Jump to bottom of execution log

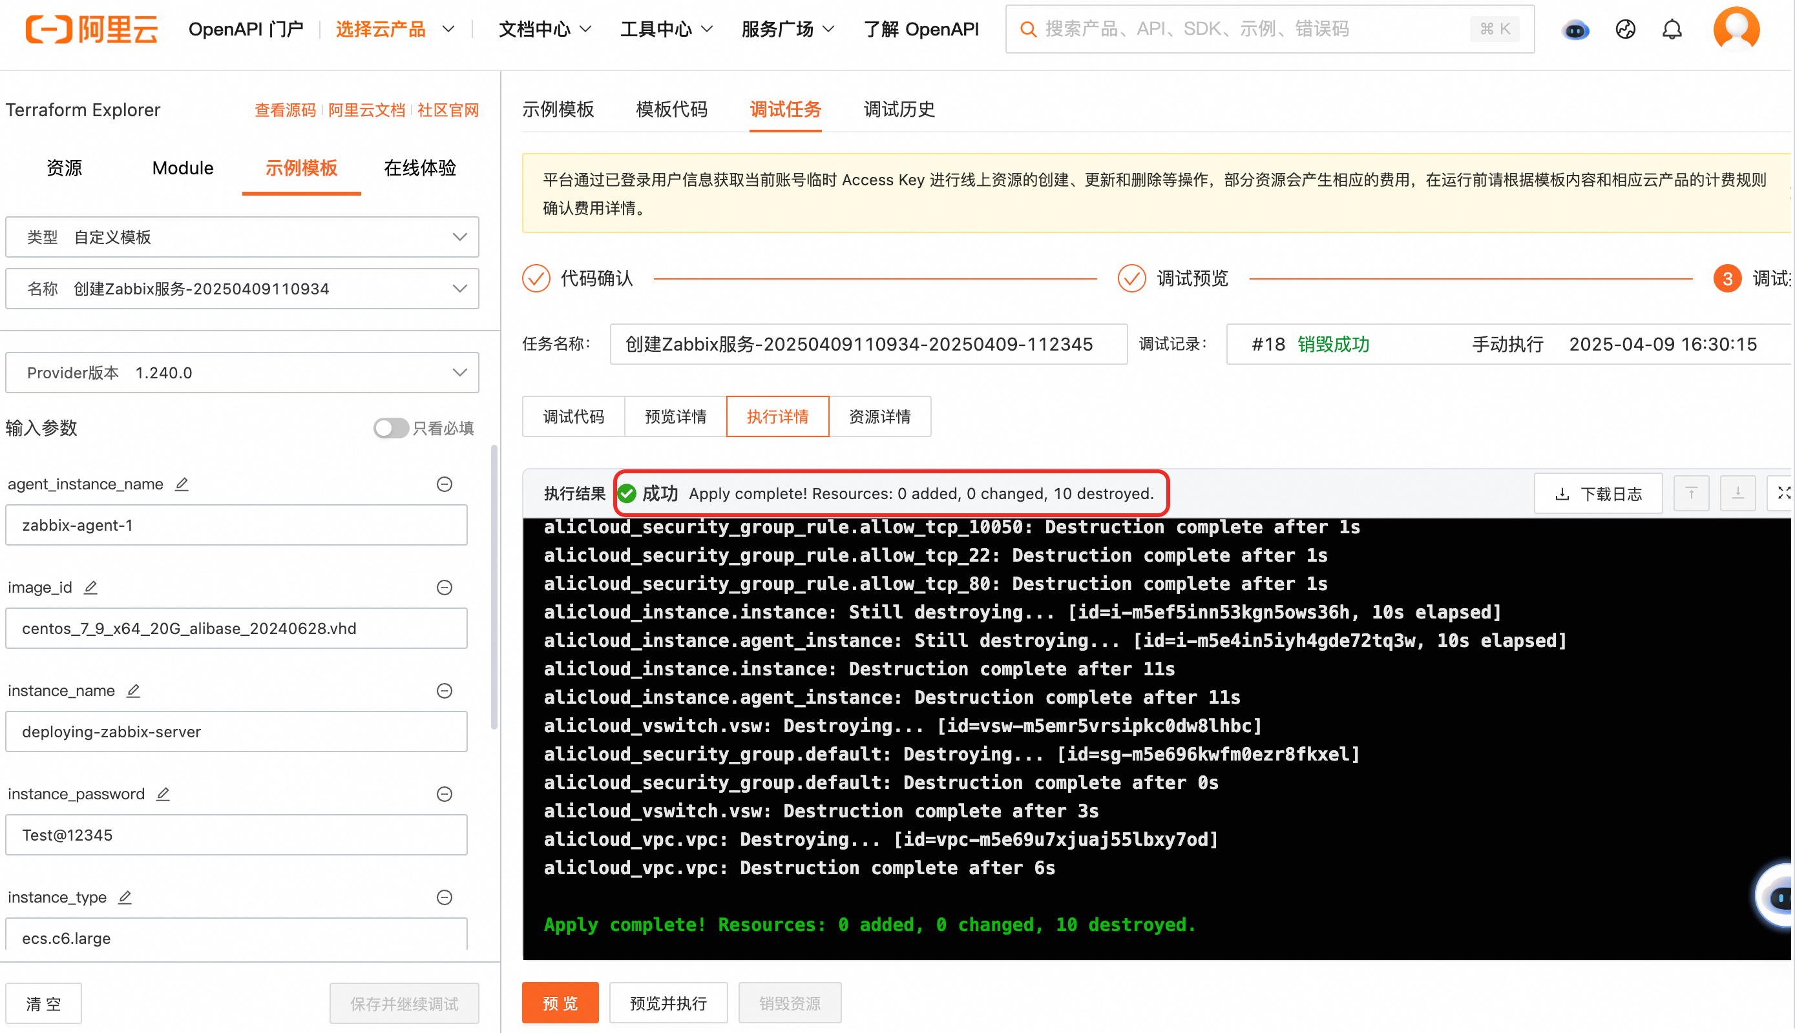(1737, 493)
